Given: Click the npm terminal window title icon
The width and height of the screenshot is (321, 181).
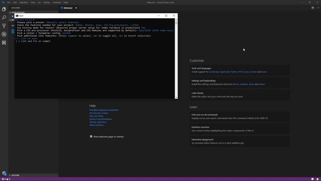Looking at the screenshot, I should coord(17,16).
